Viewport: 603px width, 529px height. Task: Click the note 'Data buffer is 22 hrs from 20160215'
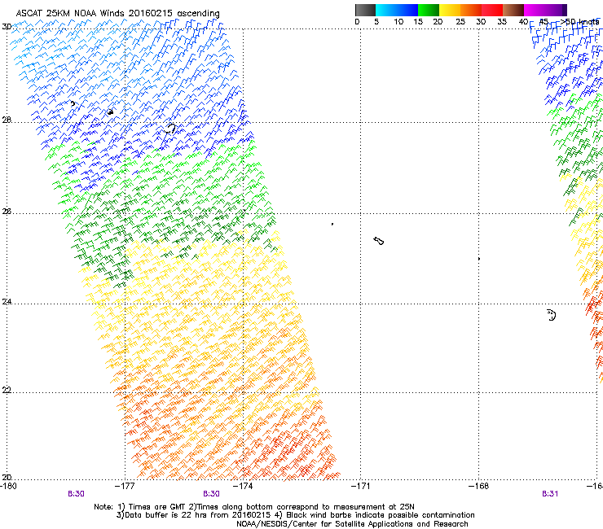coord(198,515)
